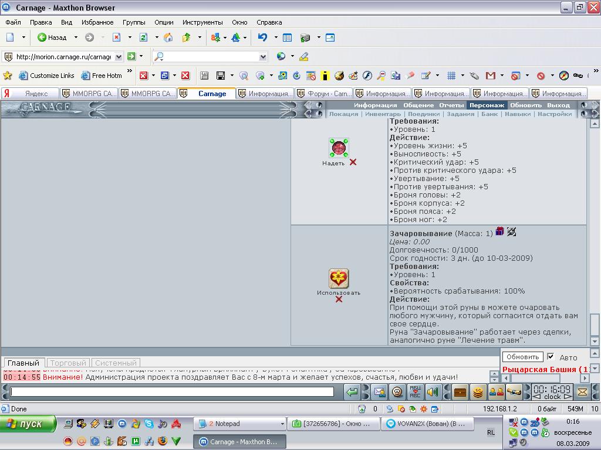Click the green Go arrow beside address bar
This screenshot has height=450, width=601.
coord(131,57)
